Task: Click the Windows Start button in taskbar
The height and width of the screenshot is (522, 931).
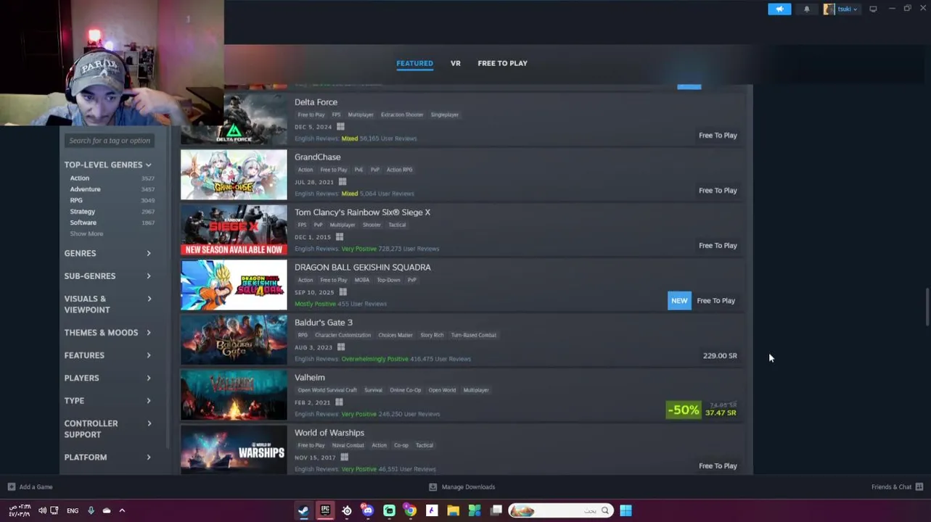Action: pyautogui.click(x=626, y=510)
